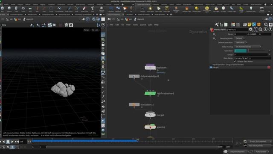Select the rigidbodysolver1 node

click(x=150, y=93)
